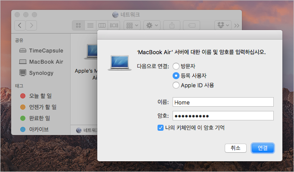
Task: Open the item arrangement dropdown
Action: 132,25
